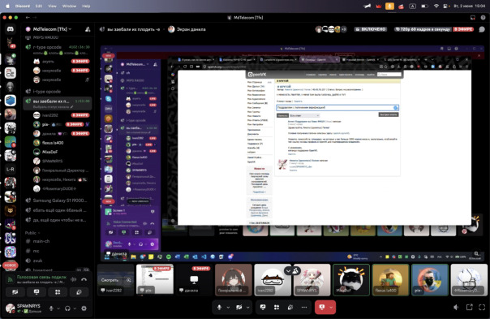Click 720p 60 кадров в секунду quality label
Screen dimensions: 490x319
pos(423,29)
